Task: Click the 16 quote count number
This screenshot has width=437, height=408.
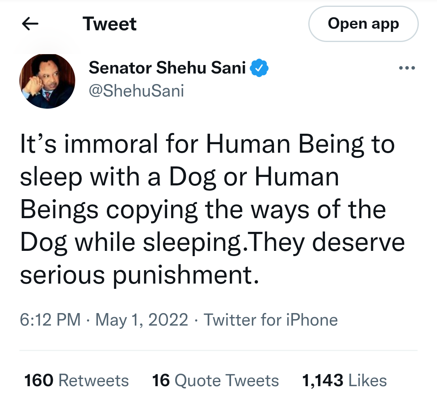Action: [x=161, y=381]
